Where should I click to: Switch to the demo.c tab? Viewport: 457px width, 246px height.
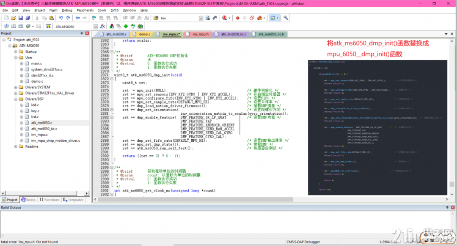(142, 34)
